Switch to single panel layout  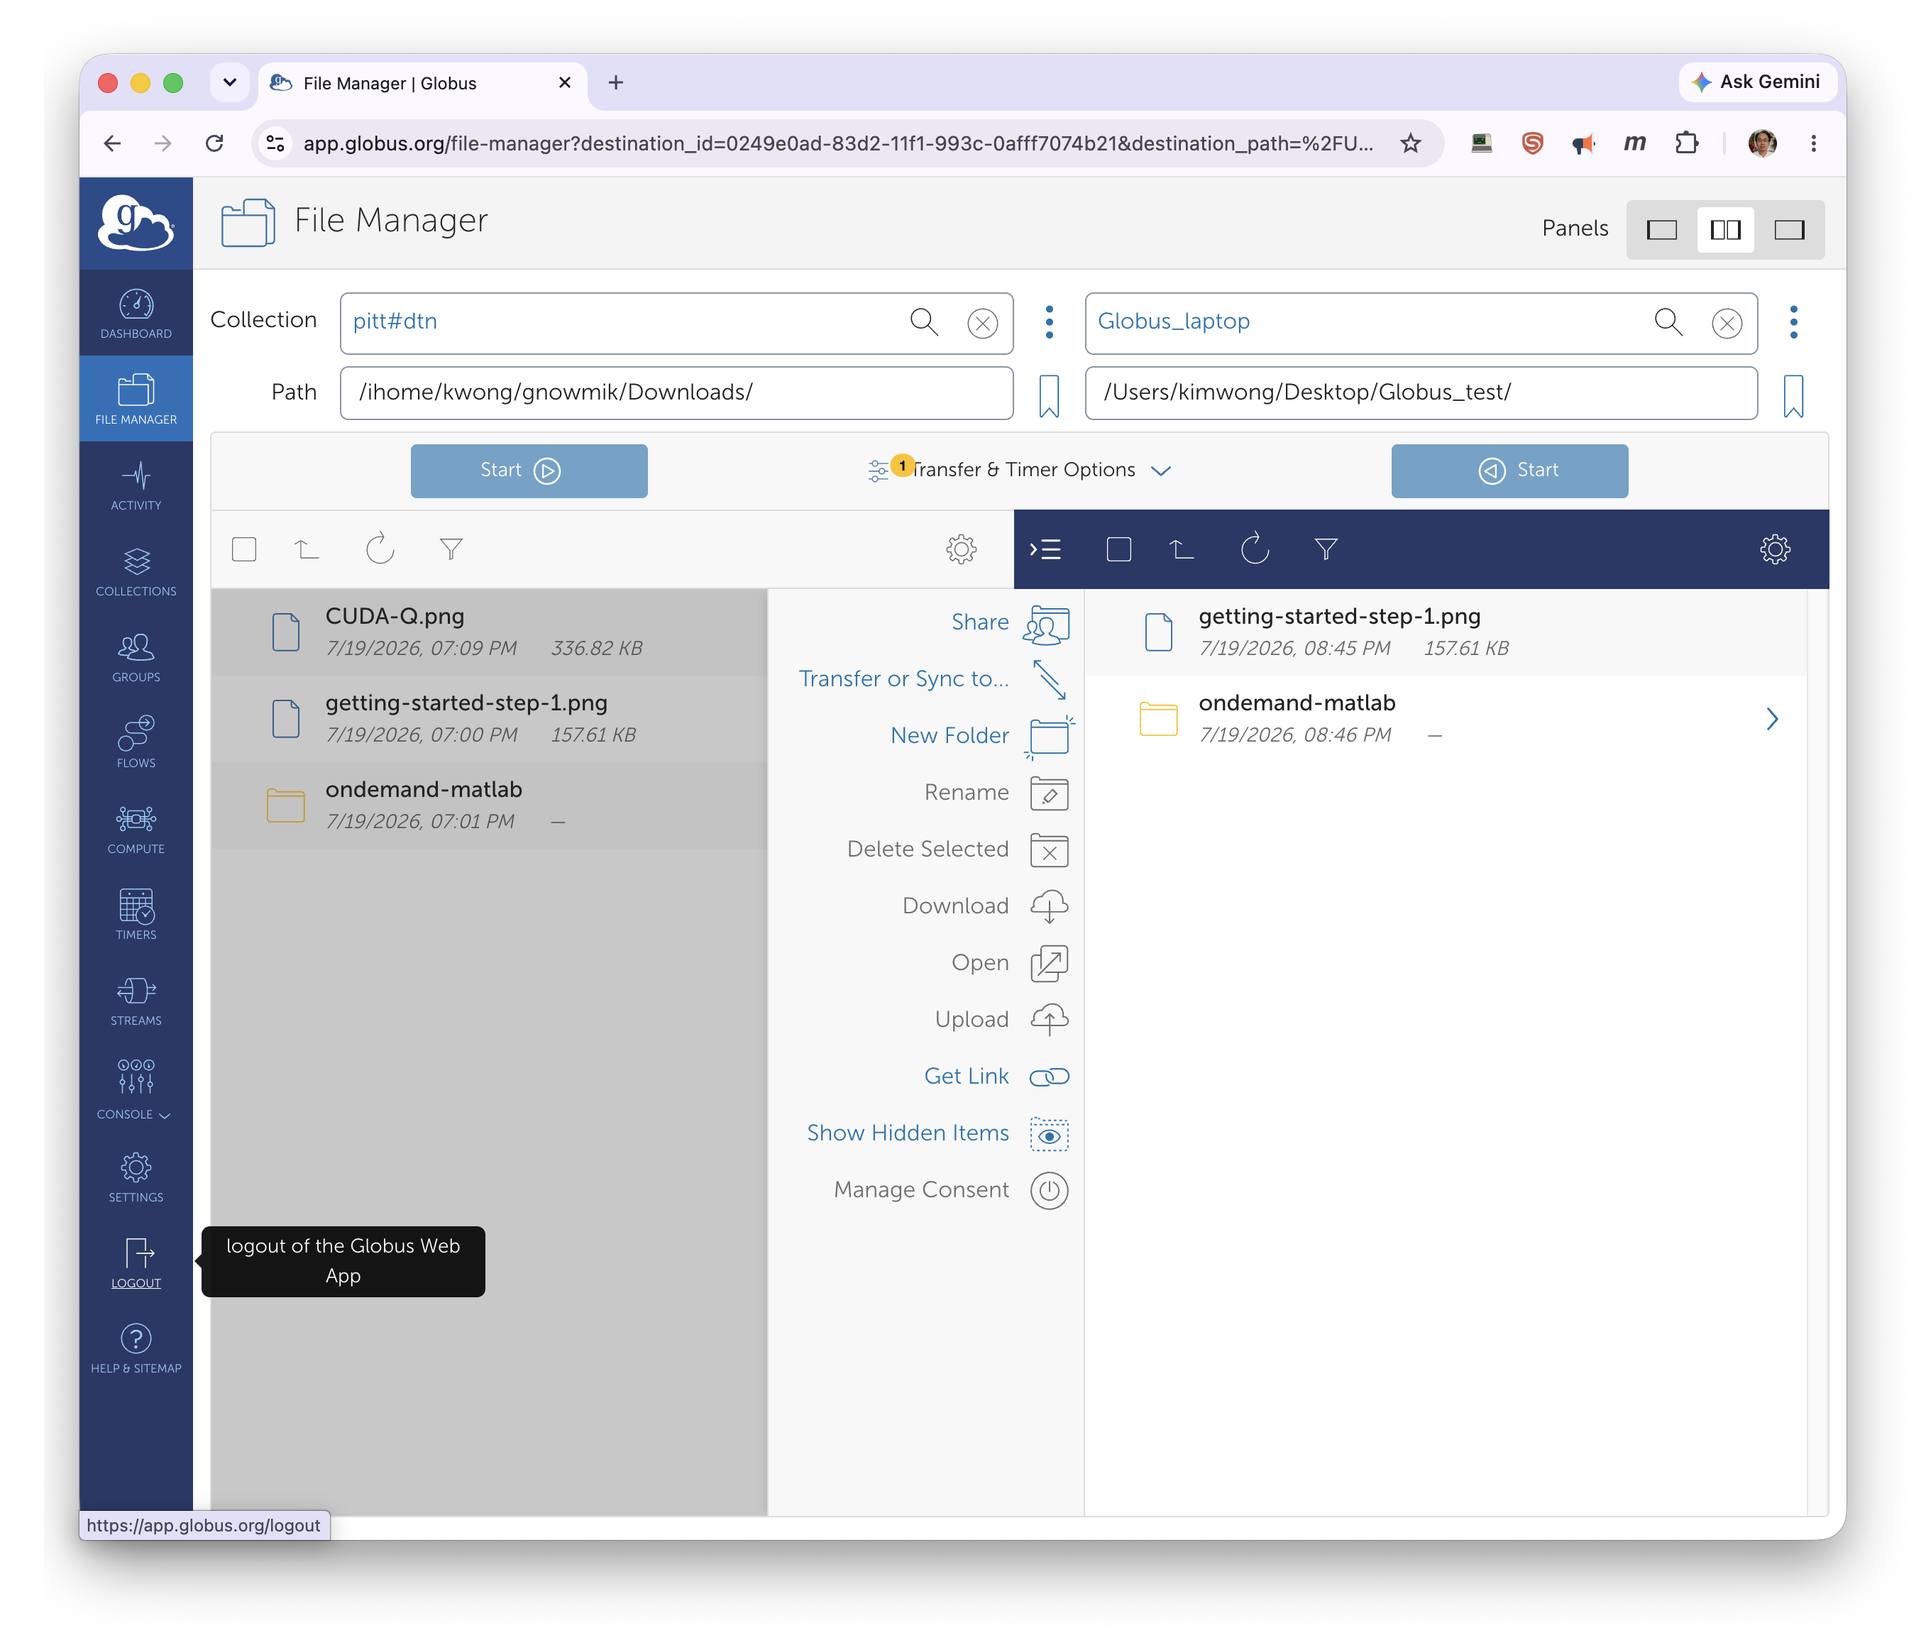tap(1662, 229)
